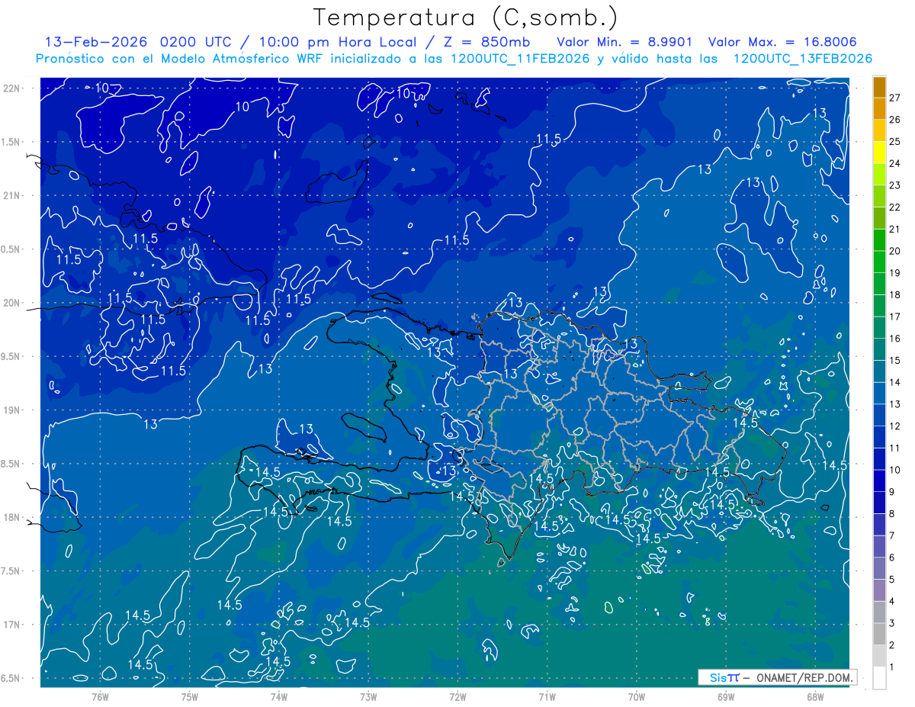Screen dimensions: 915x707
Task: Click the "19N" latitude label
Action: click(13, 410)
